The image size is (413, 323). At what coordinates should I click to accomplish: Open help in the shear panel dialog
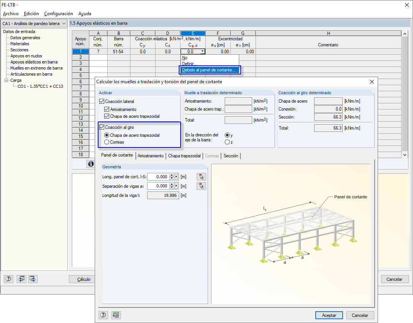tap(103, 315)
